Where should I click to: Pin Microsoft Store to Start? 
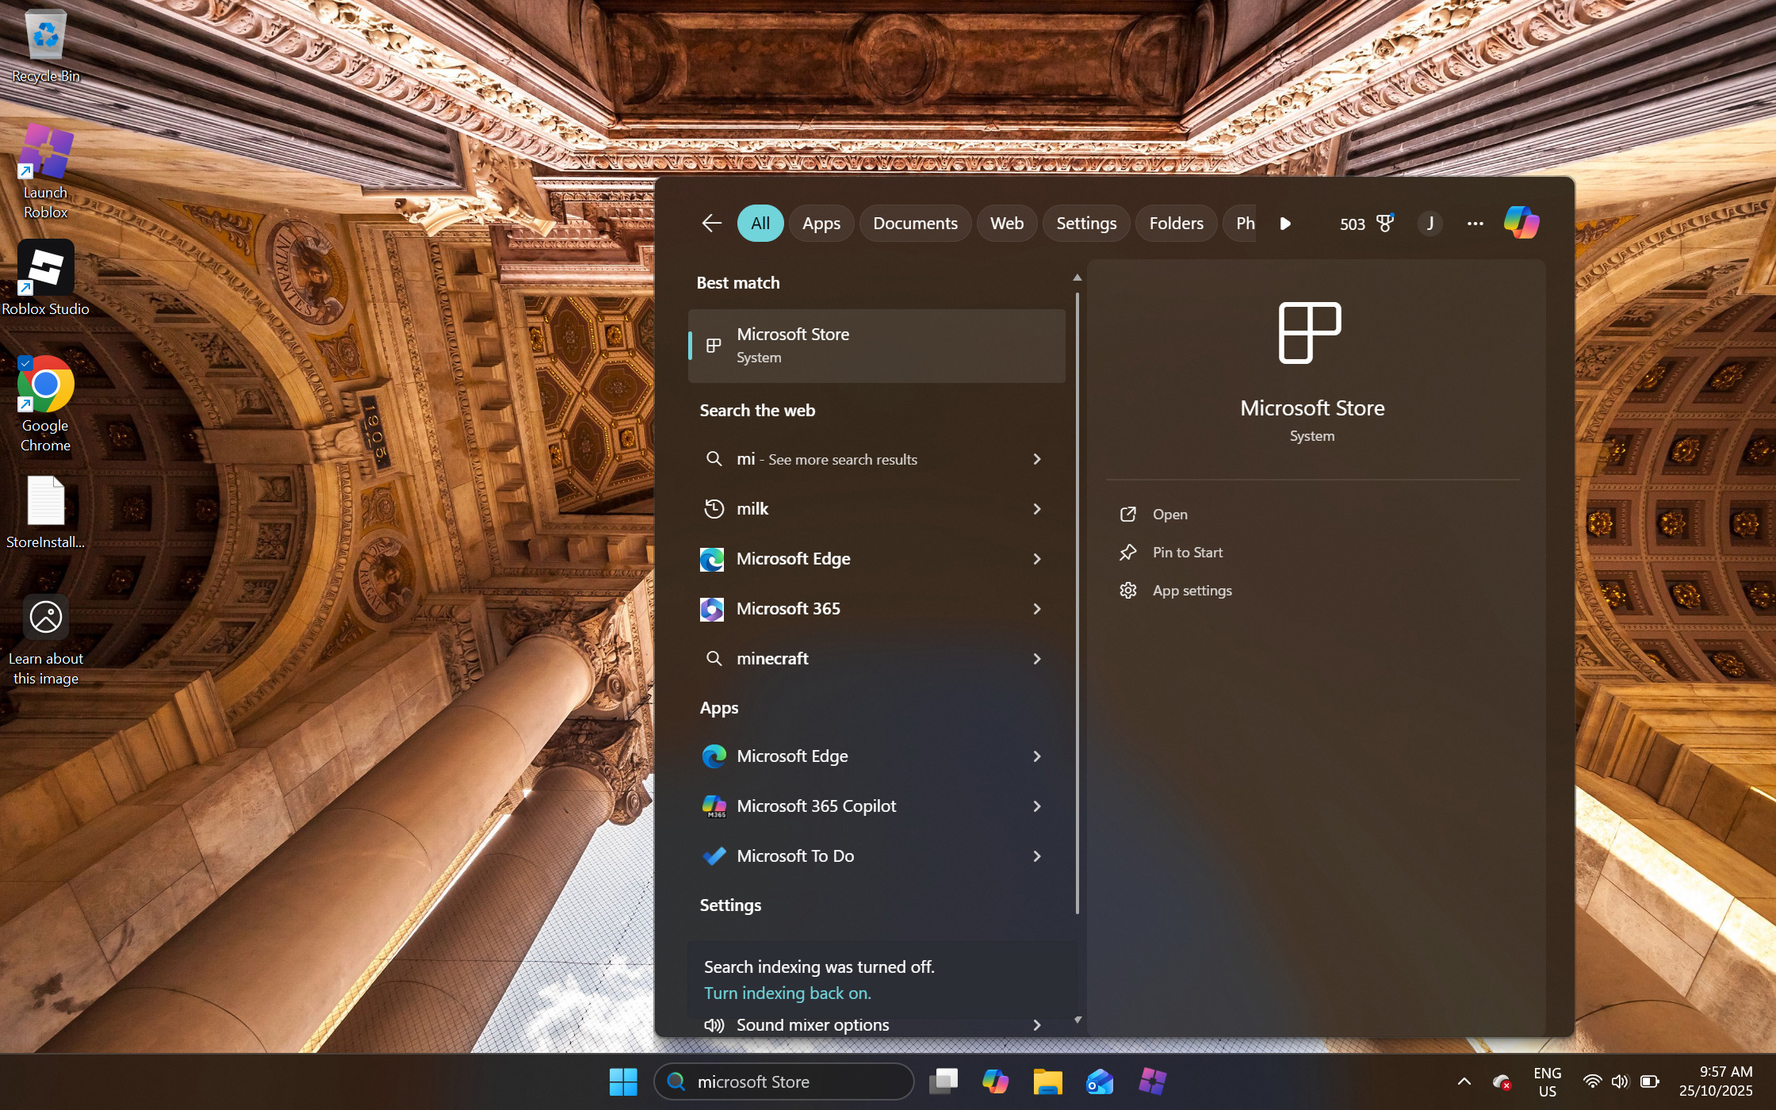point(1187,553)
